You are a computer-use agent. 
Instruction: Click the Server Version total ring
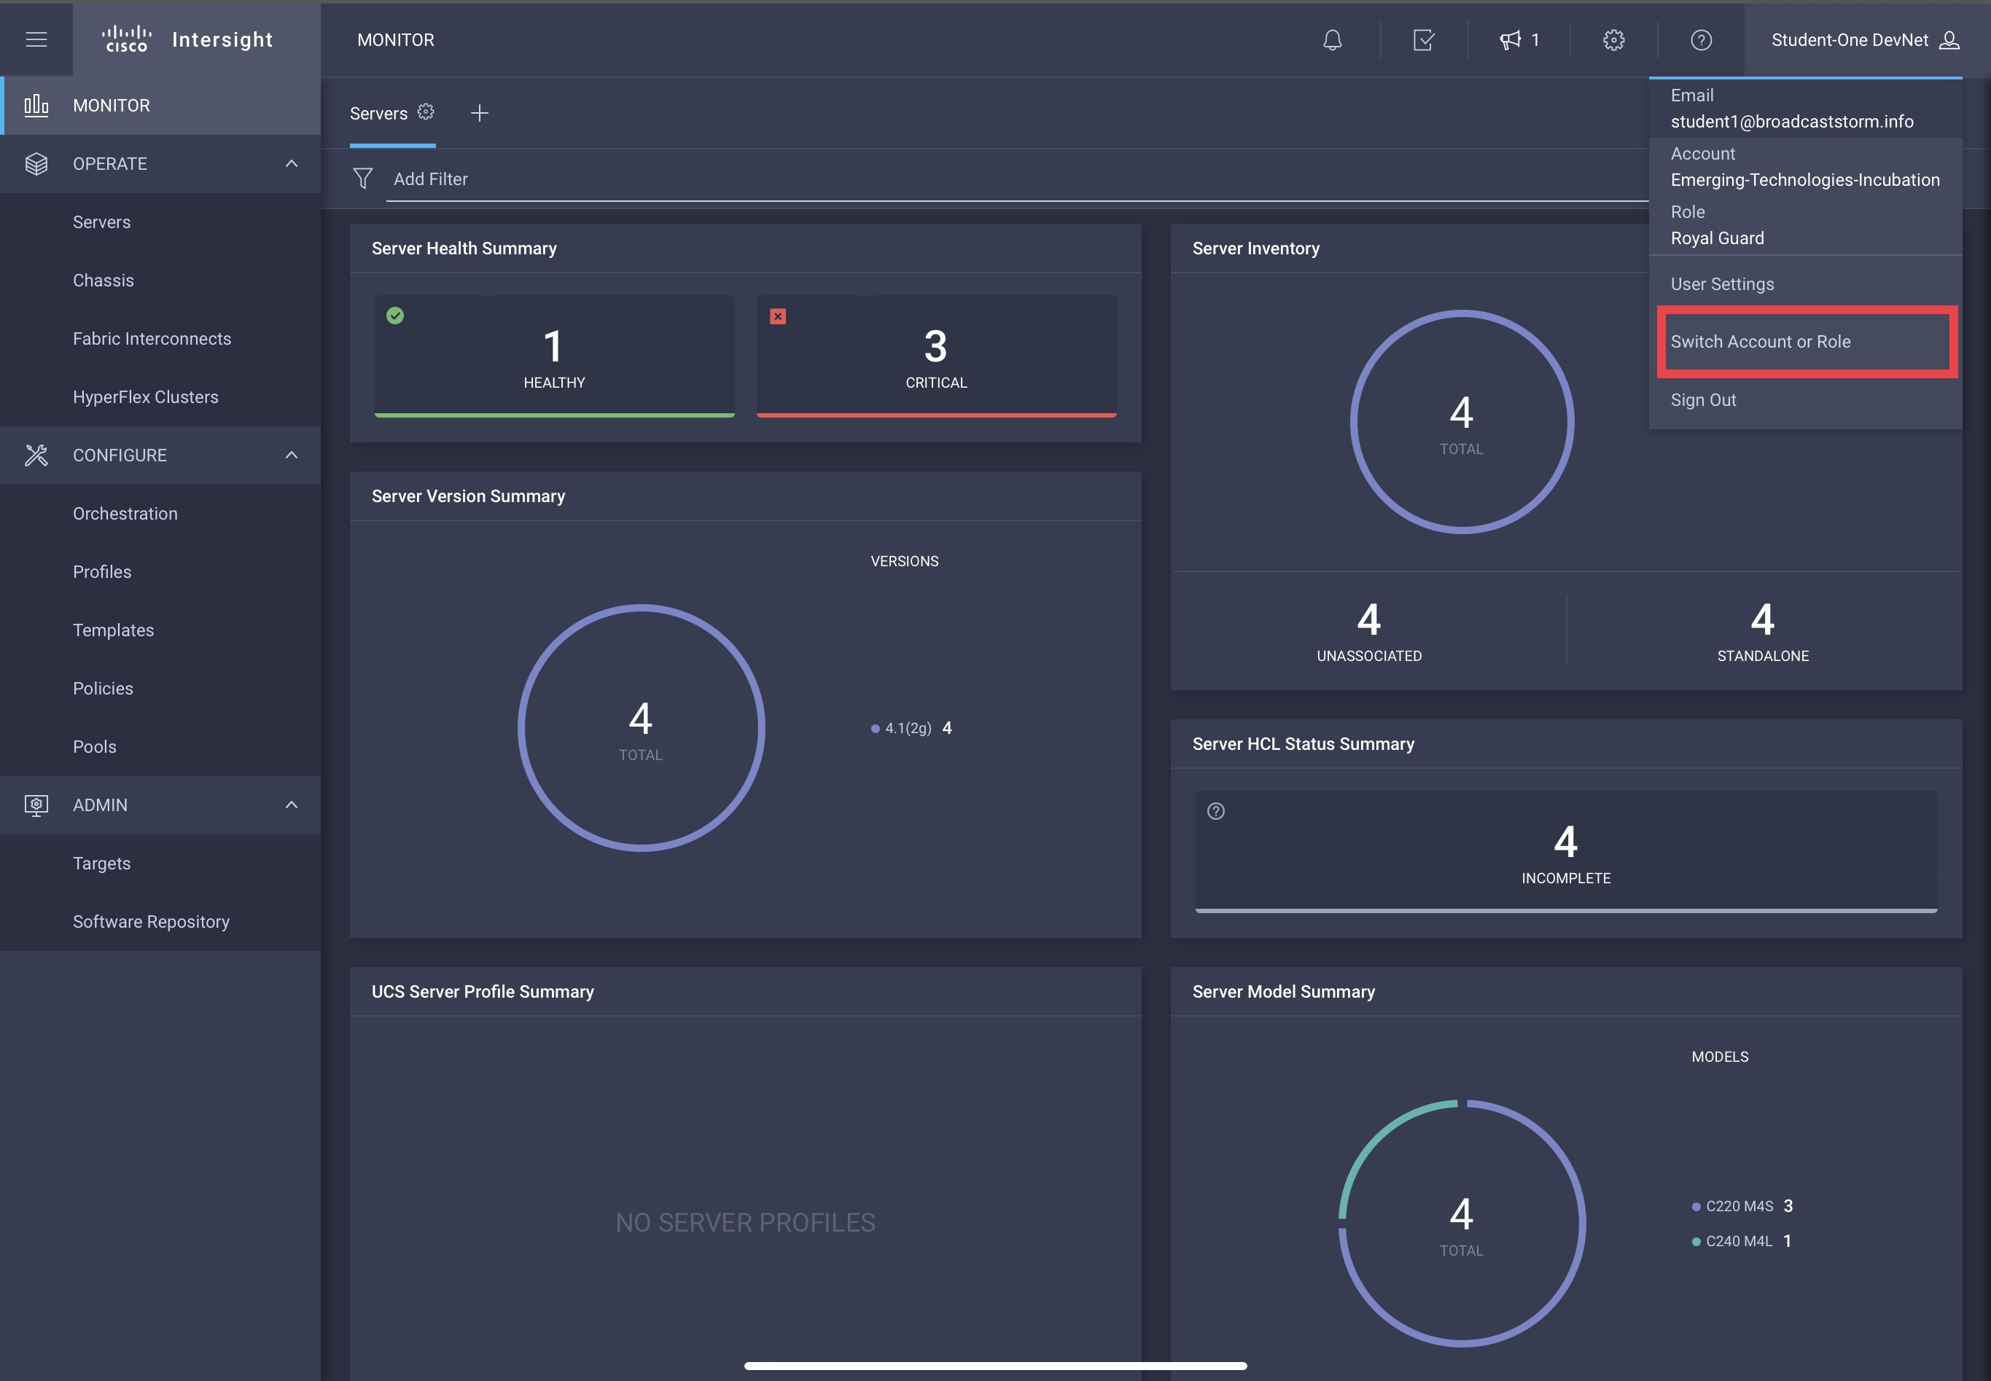(641, 728)
